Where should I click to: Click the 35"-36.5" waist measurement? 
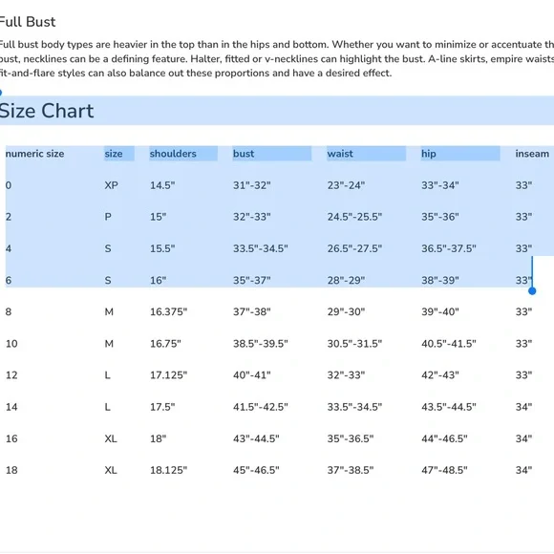pos(351,438)
